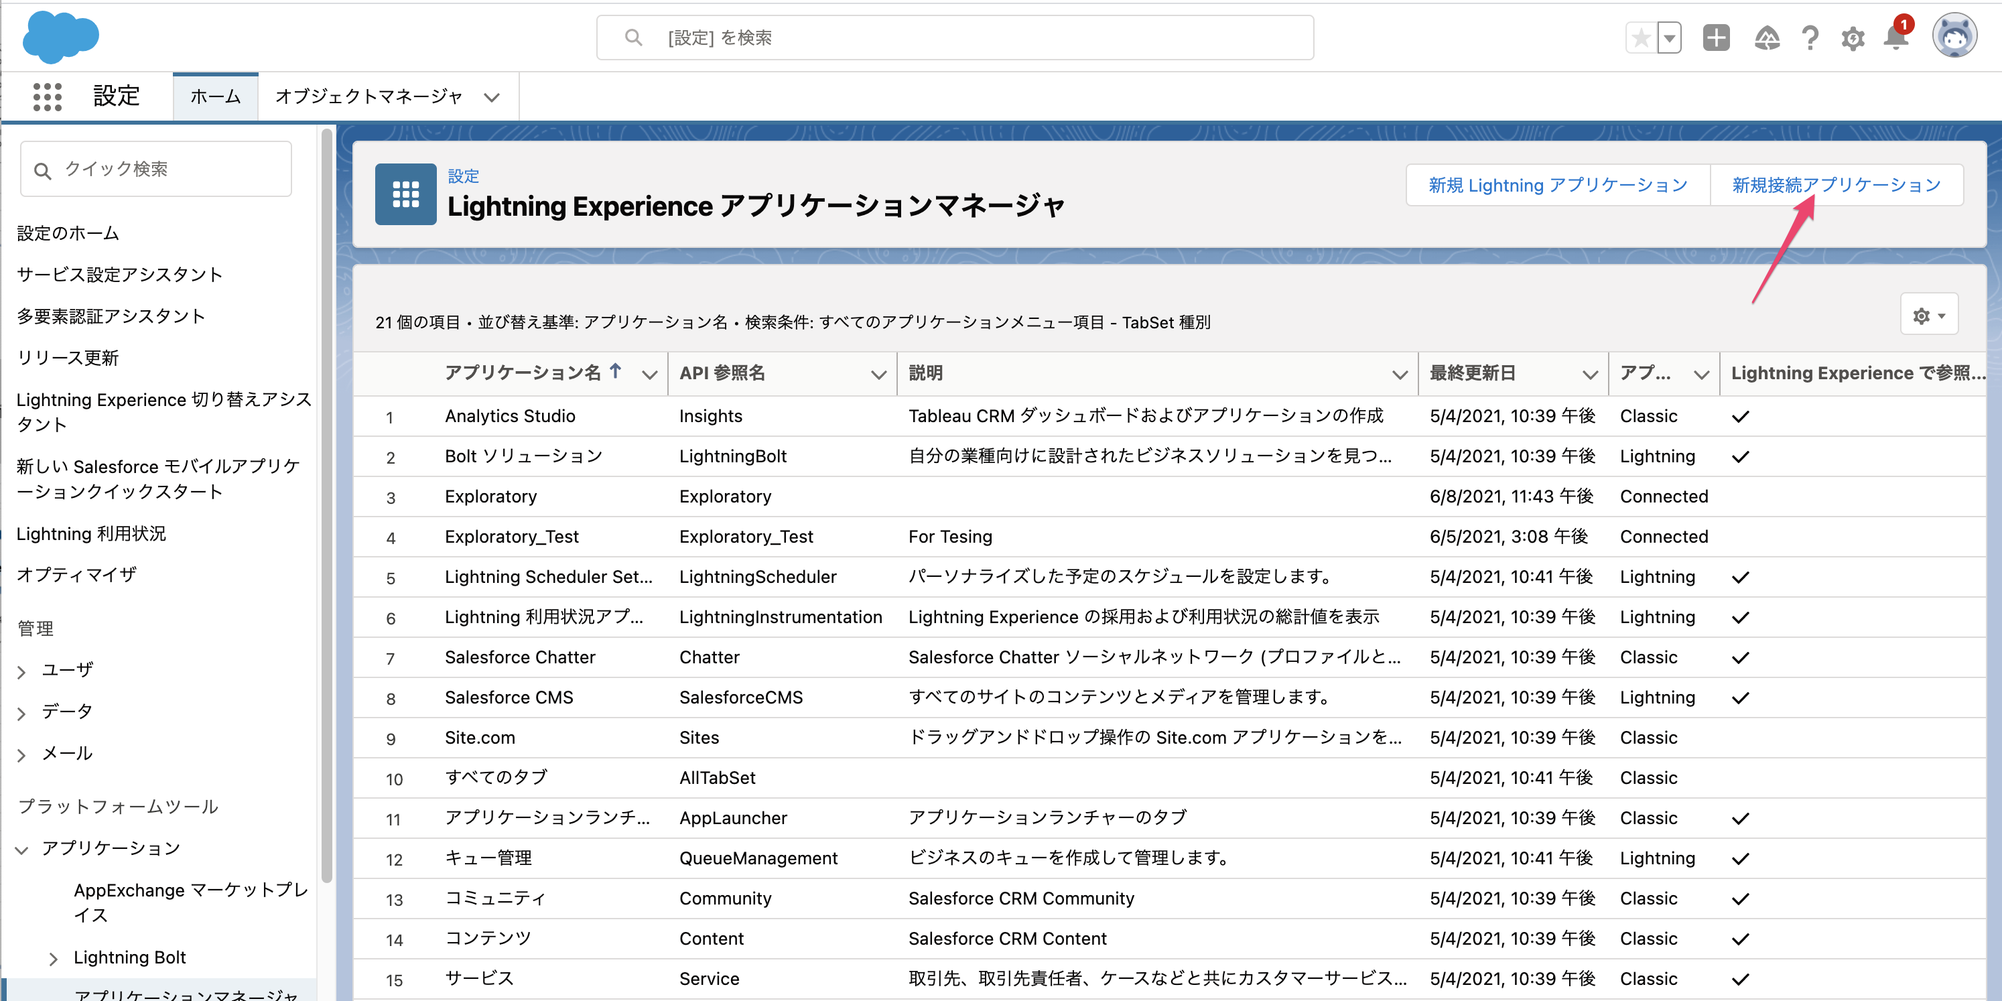The height and width of the screenshot is (1001, 2002).
Task: Expand the ユーザ section
Action: click(x=21, y=671)
